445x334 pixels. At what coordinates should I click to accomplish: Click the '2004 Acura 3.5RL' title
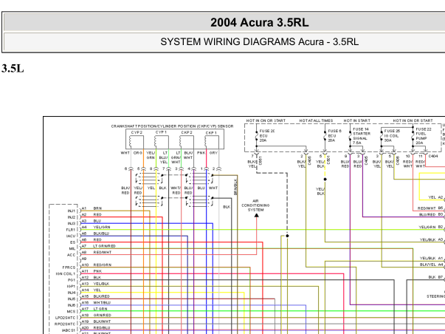259,22
